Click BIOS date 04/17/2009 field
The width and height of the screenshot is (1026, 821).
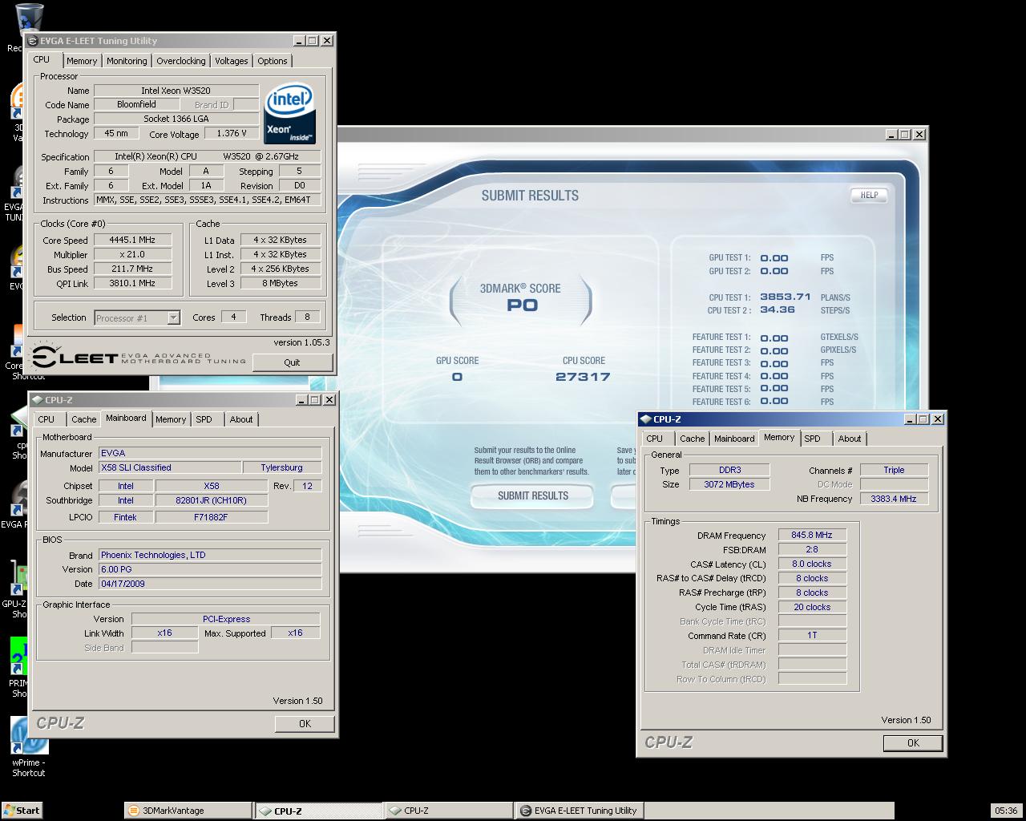pos(210,584)
